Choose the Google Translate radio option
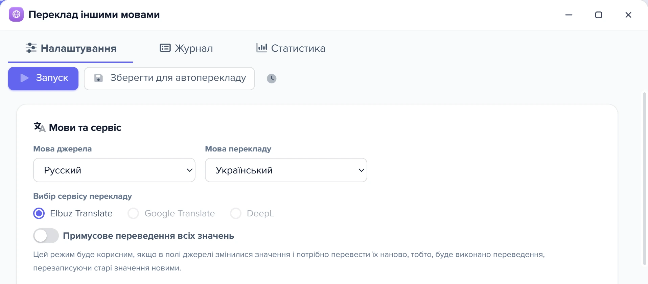This screenshot has height=284, width=648. 133,213
